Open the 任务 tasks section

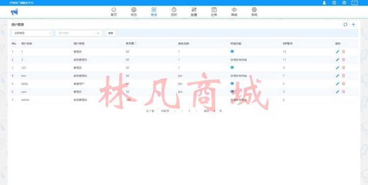coord(214,12)
